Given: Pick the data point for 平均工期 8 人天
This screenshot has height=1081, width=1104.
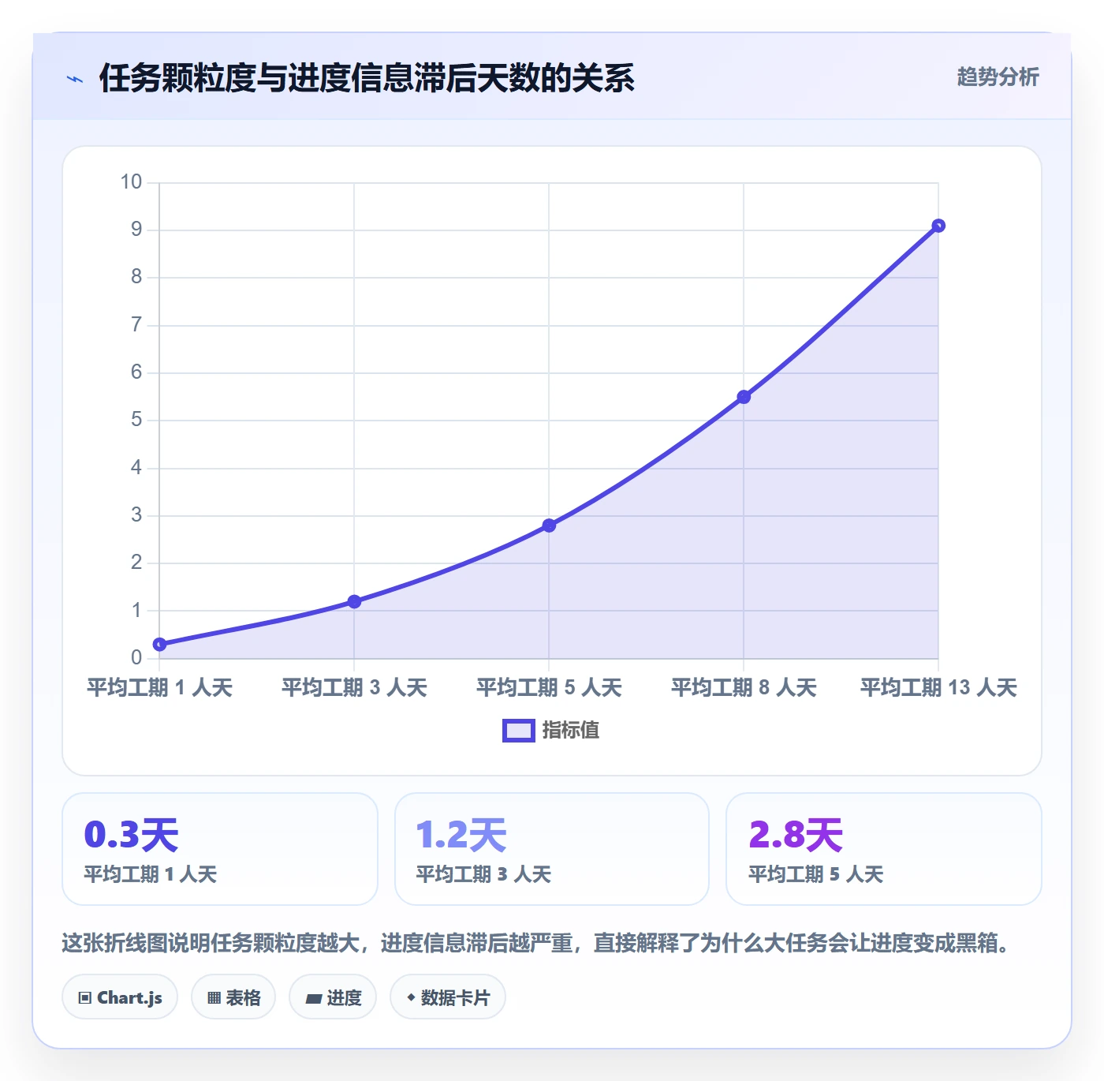Looking at the screenshot, I should point(744,397).
